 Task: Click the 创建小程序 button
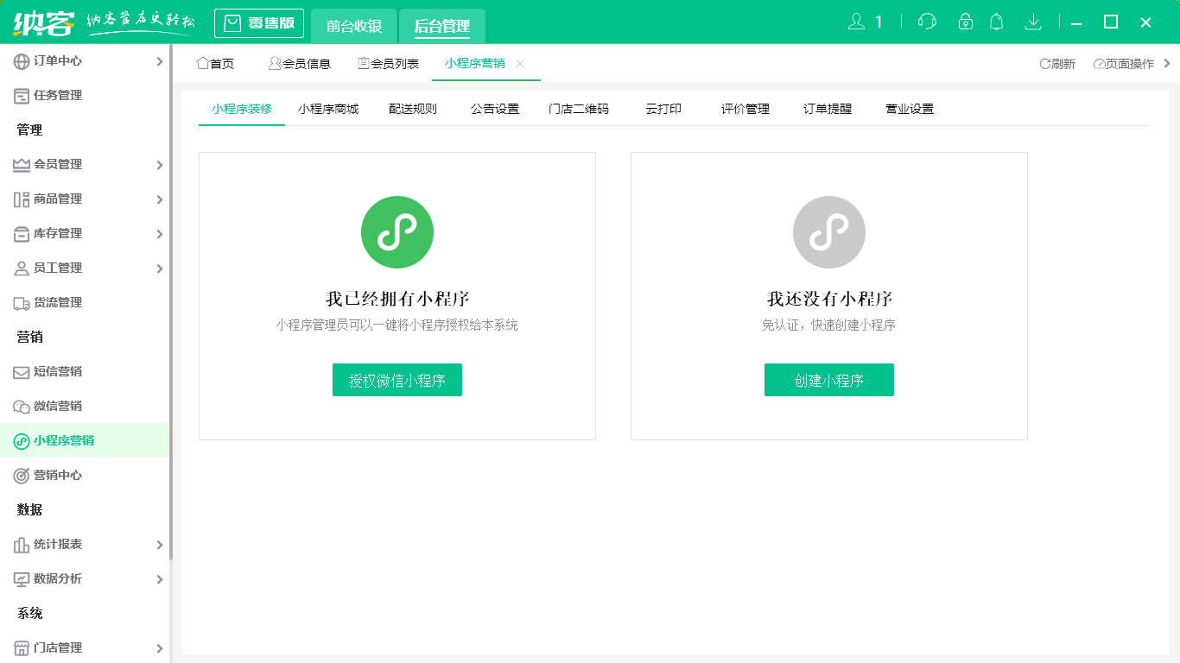click(828, 379)
